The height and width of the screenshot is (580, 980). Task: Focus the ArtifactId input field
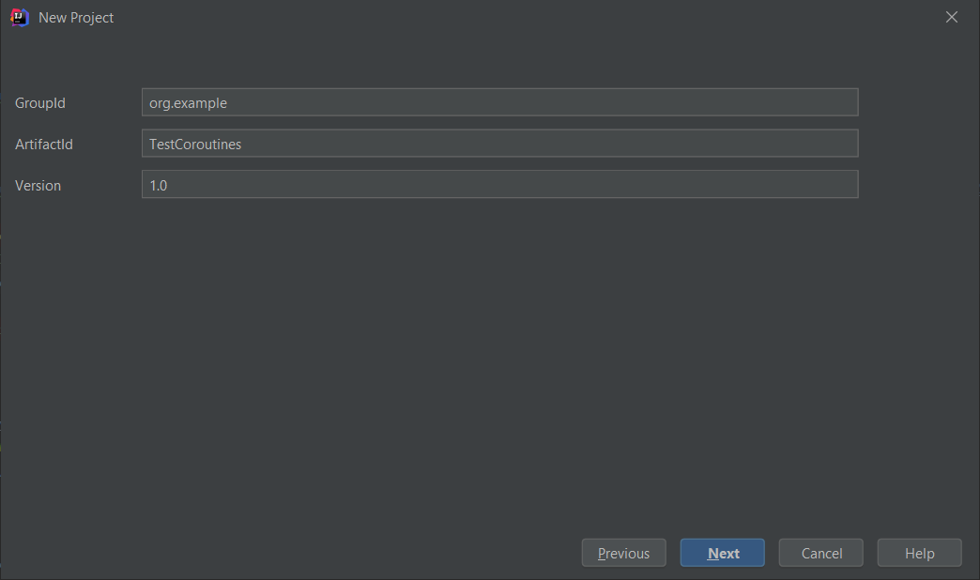pos(499,145)
